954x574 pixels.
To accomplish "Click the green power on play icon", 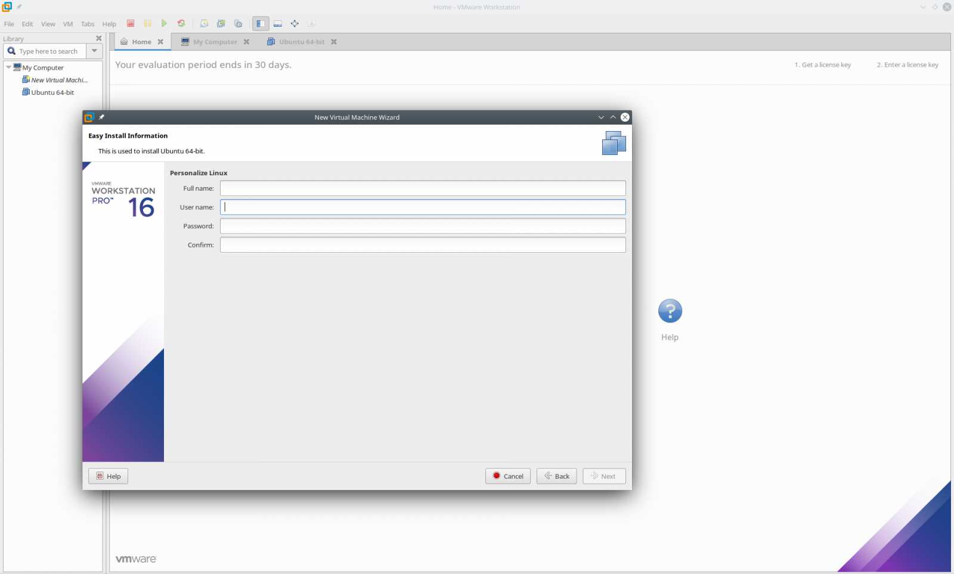I will click(164, 23).
